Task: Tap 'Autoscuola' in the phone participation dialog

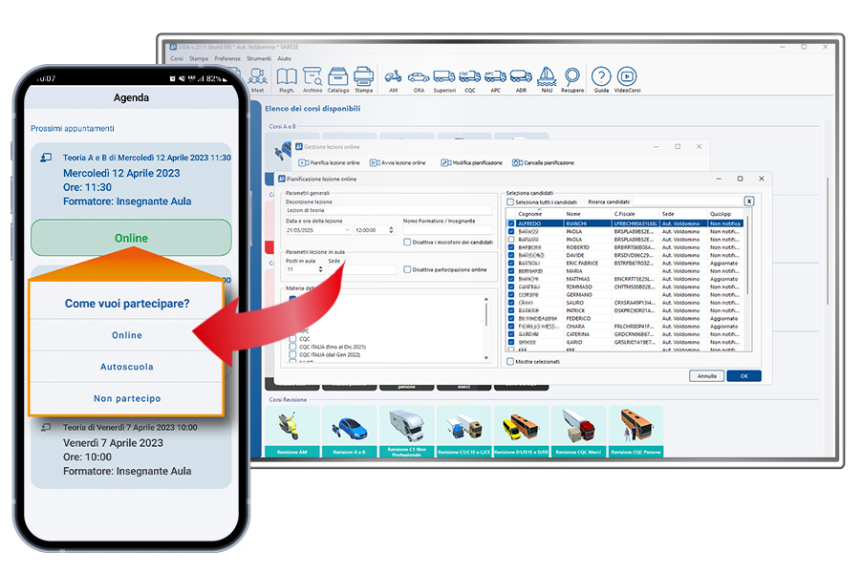Action: (127, 367)
